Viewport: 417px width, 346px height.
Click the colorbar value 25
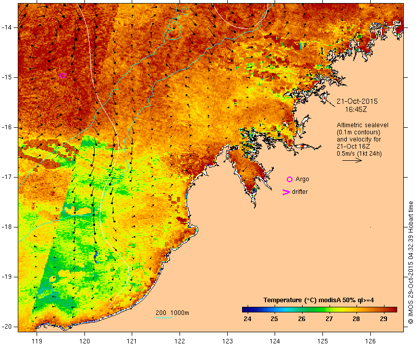[275, 319]
